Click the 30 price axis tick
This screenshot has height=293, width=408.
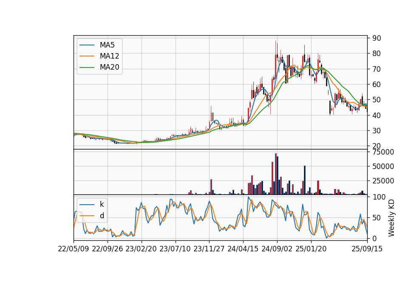click(x=377, y=131)
